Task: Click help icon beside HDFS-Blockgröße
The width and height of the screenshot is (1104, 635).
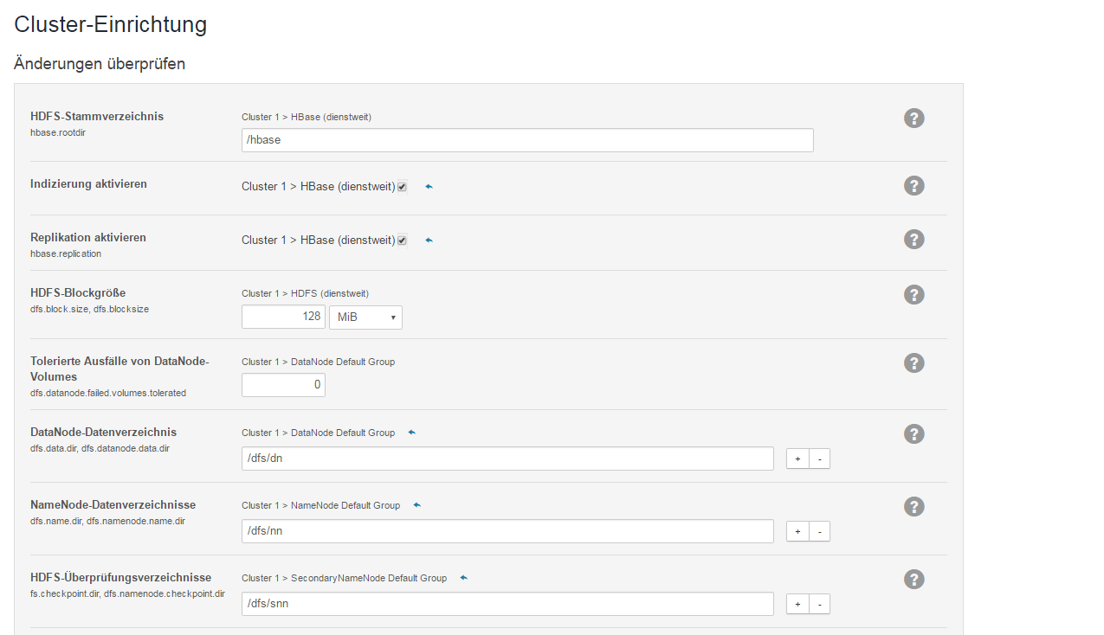Action: coord(914,294)
